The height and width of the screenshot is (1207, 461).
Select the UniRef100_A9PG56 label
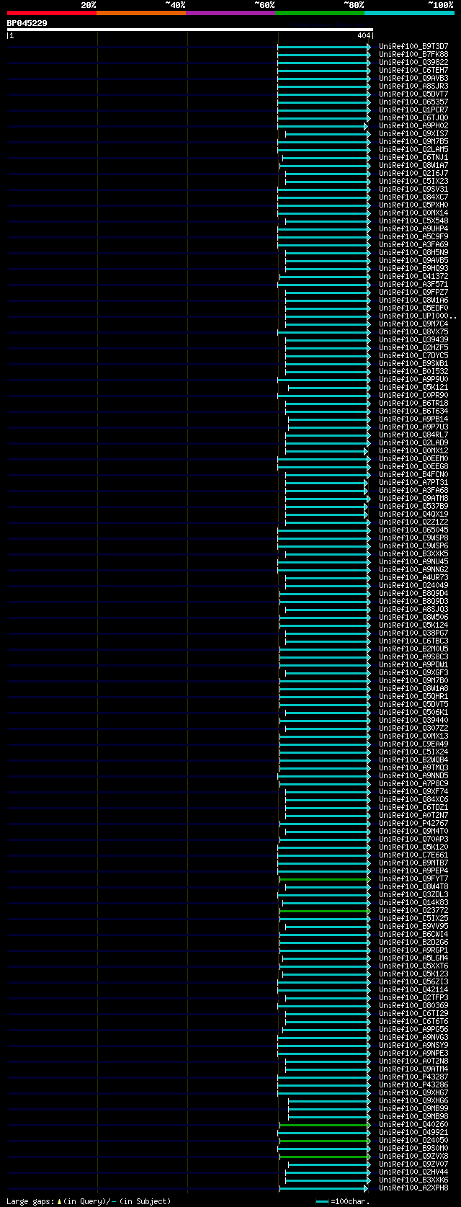point(413,1029)
